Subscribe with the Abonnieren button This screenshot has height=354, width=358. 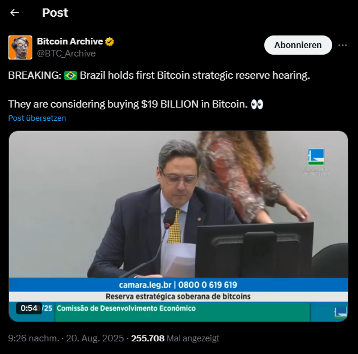[298, 45]
